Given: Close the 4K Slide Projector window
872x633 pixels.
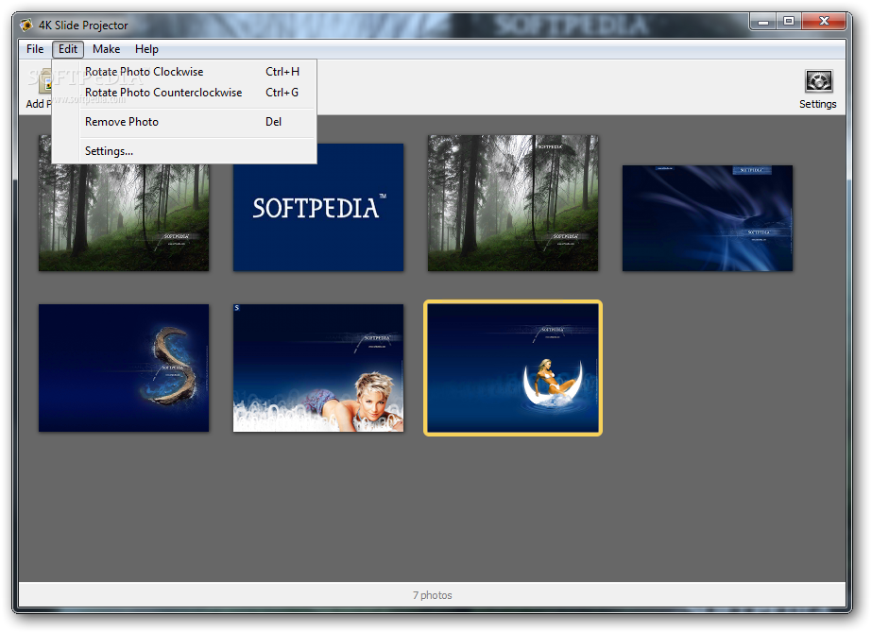Looking at the screenshot, I should [824, 22].
